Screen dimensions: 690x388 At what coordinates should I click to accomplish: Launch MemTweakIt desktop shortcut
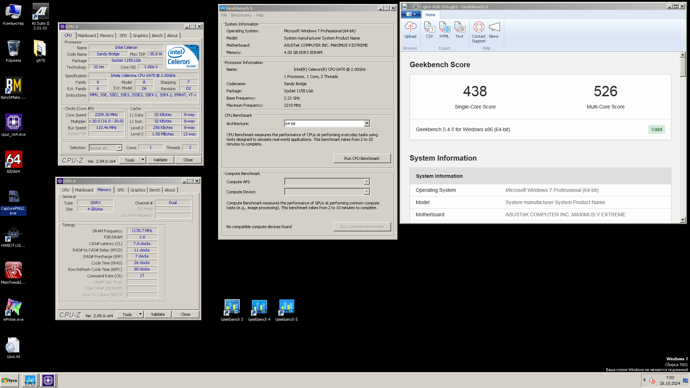coord(13,273)
